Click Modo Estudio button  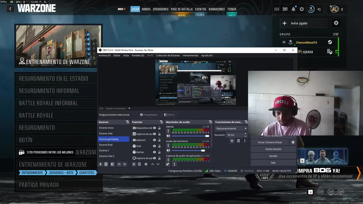tap(273, 149)
